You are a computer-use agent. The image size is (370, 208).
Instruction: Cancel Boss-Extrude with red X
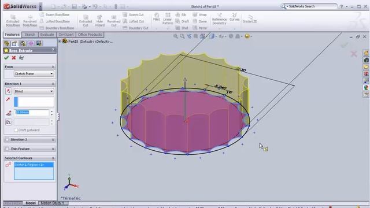pyautogui.click(x=14, y=58)
